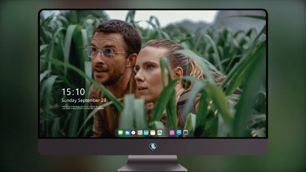
Task: Open the Gallery photos icon in dock
Action: point(160,133)
